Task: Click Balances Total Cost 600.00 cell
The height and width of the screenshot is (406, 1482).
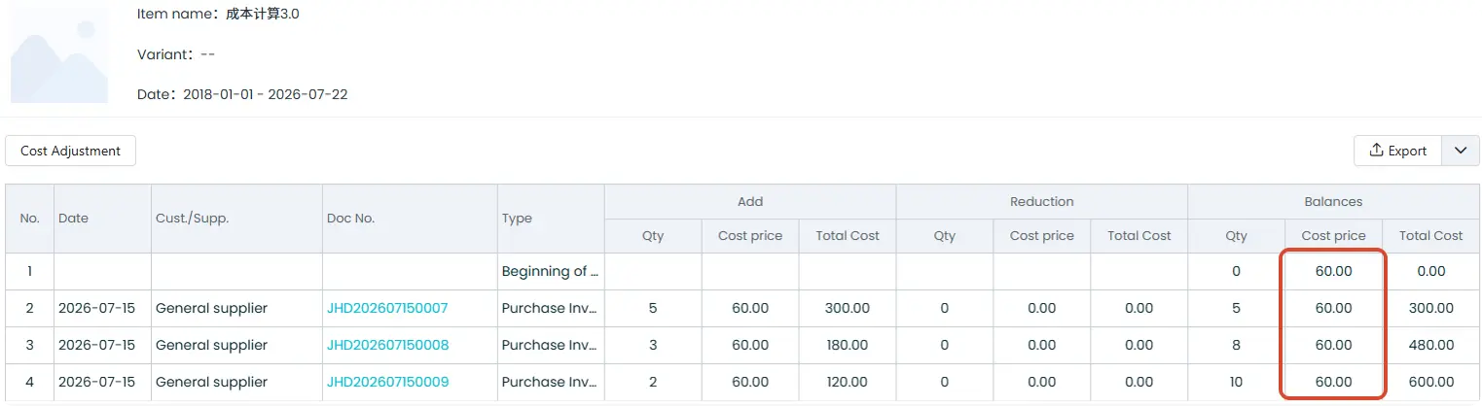Action: click(x=1430, y=382)
